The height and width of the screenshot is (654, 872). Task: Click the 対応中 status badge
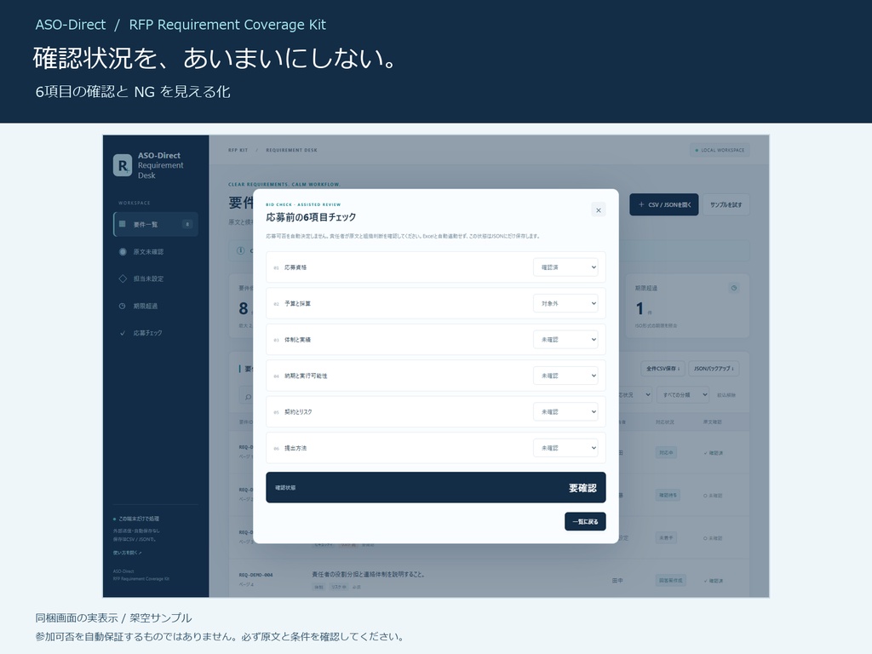tap(666, 453)
